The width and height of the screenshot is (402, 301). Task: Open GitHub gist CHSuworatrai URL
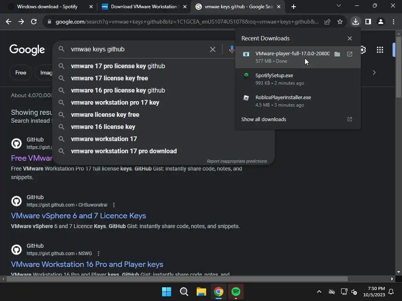[x=67, y=205]
